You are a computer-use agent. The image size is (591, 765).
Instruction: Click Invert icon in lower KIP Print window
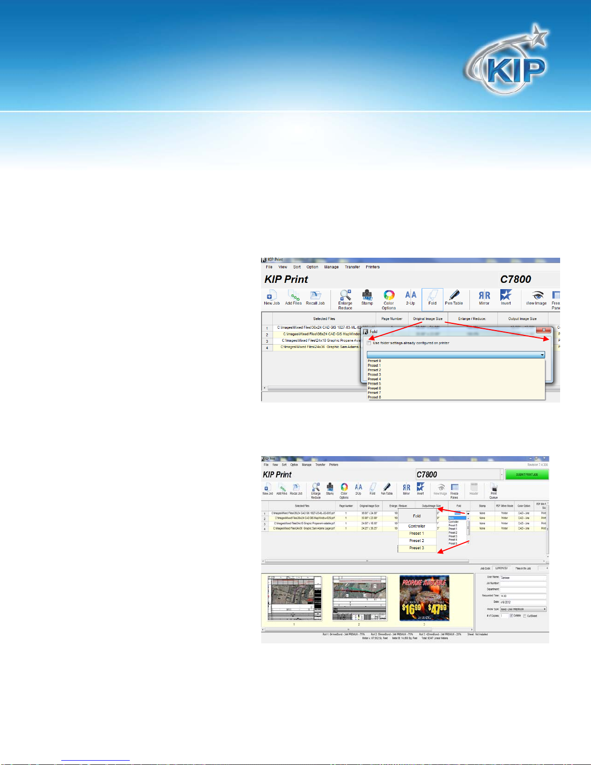pos(420,489)
